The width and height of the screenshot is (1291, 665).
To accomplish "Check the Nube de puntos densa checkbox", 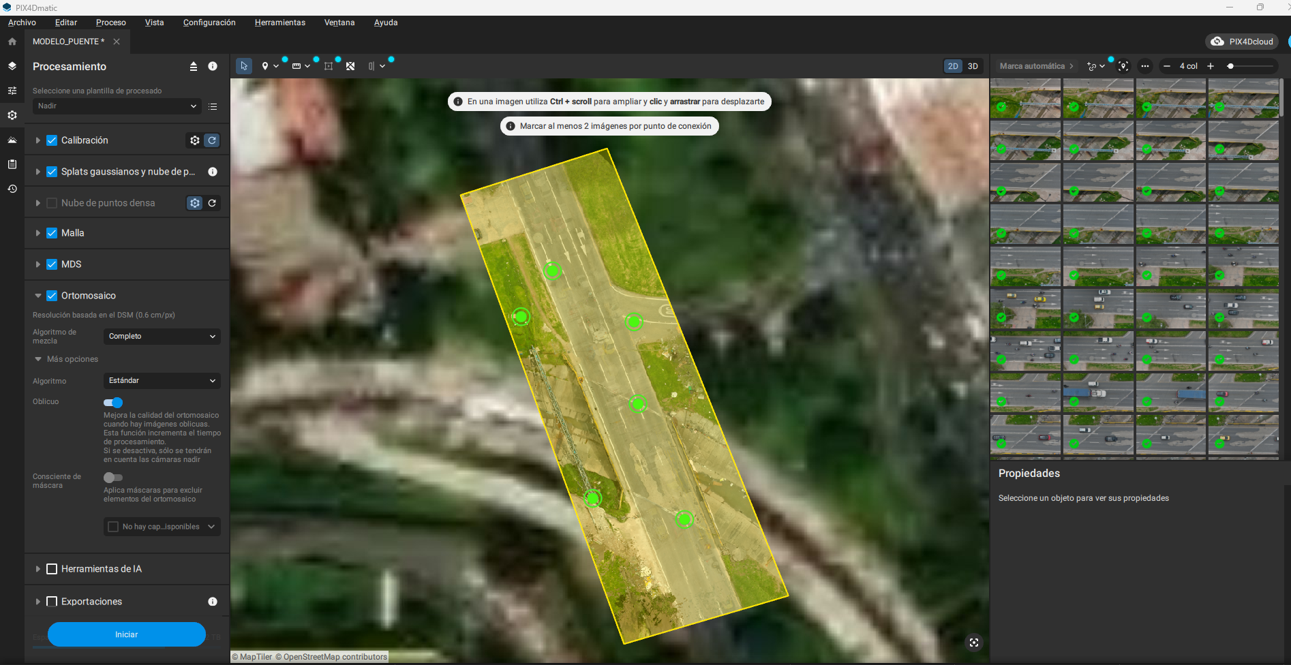I will coord(52,203).
